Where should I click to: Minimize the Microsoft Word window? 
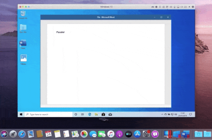pyautogui.click(x=155, y=17)
